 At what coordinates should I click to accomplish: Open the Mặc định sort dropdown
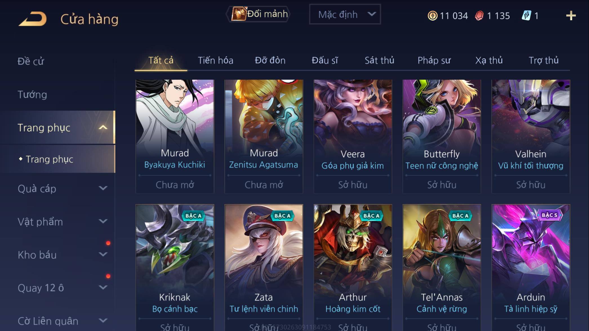click(x=345, y=14)
